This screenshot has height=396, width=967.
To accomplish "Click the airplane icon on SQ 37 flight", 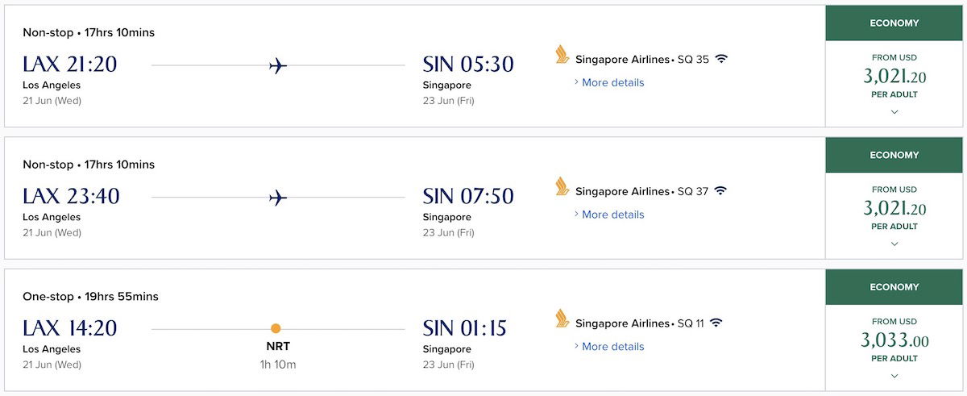I will [278, 198].
